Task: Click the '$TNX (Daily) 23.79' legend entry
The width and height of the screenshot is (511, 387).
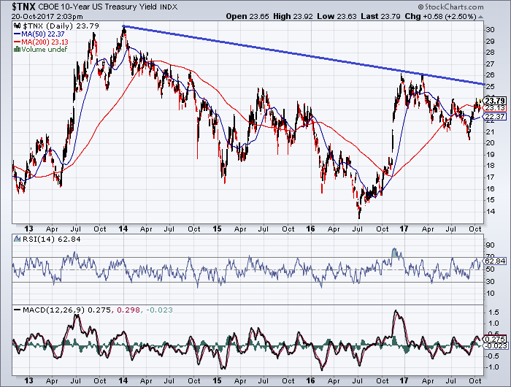Action: [x=61, y=26]
